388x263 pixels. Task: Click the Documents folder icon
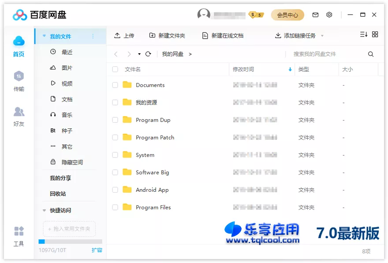coord(127,84)
